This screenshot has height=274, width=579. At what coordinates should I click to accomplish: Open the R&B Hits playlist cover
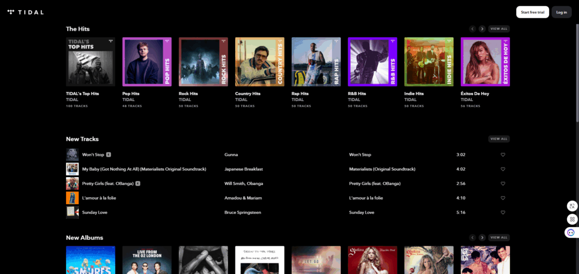point(373,62)
